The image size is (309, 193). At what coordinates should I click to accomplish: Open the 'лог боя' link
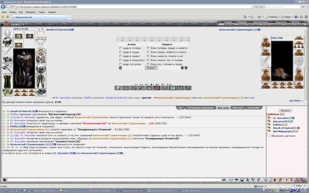296,101
